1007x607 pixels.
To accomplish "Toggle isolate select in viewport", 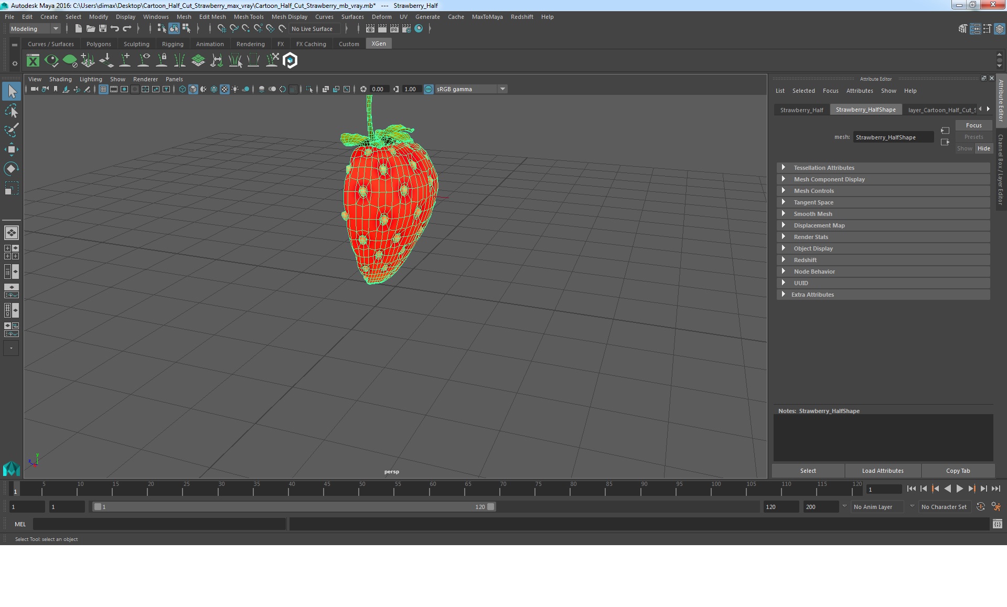I will pyautogui.click(x=309, y=89).
